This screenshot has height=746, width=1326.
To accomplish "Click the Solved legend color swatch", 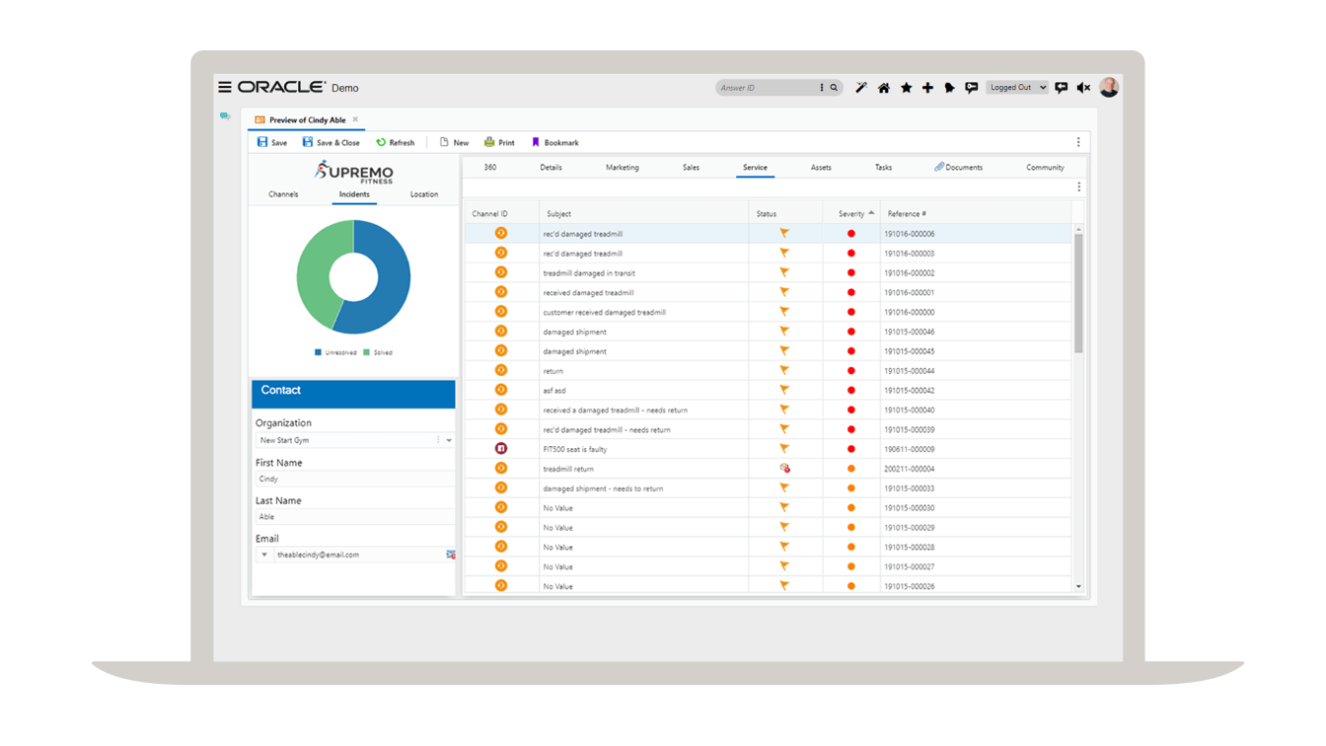I will pos(366,352).
